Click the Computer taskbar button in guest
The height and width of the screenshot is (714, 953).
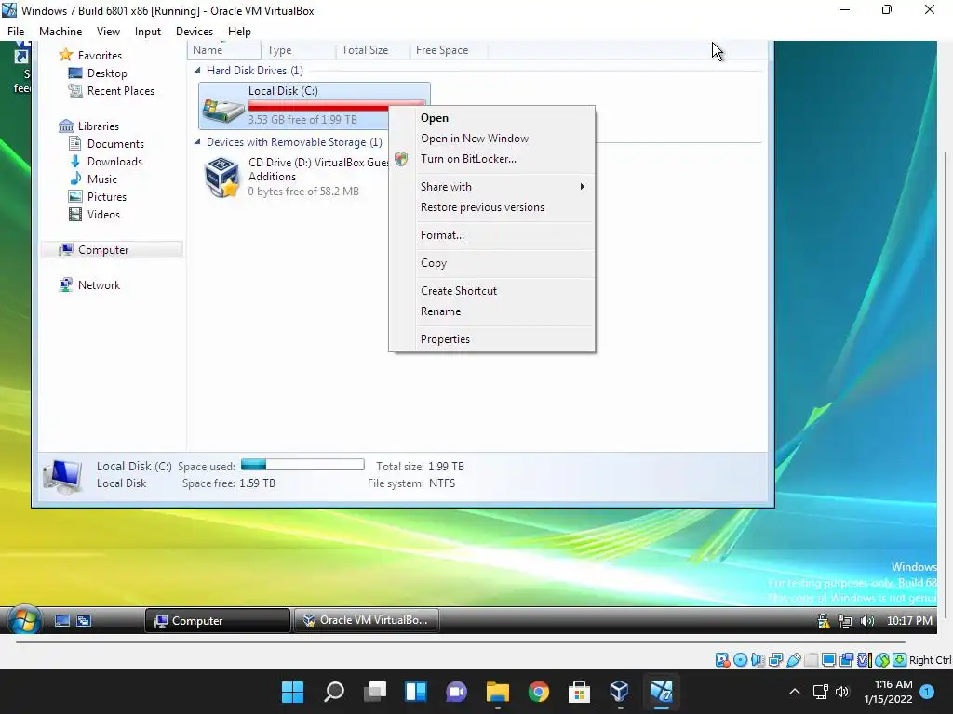point(218,620)
